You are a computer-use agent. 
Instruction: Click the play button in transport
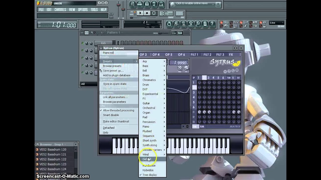[x=140, y=13]
